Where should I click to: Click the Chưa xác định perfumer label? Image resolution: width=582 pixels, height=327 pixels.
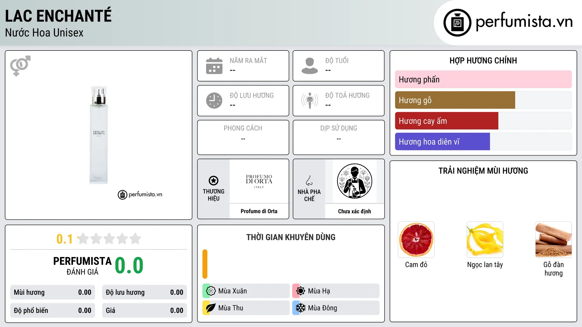click(354, 211)
